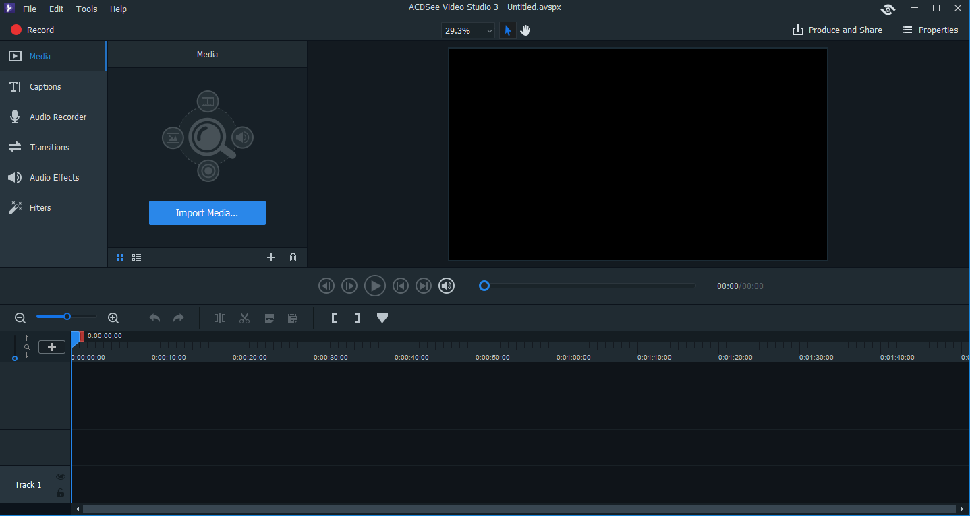Click the 00:00/00:00 time display
970x516 pixels.
point(740,286)
